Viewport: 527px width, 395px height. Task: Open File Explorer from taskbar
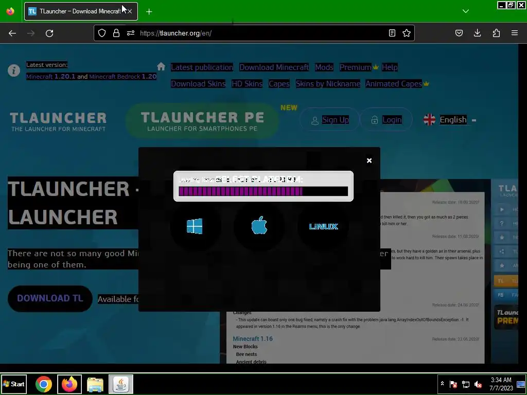(95, 384)
